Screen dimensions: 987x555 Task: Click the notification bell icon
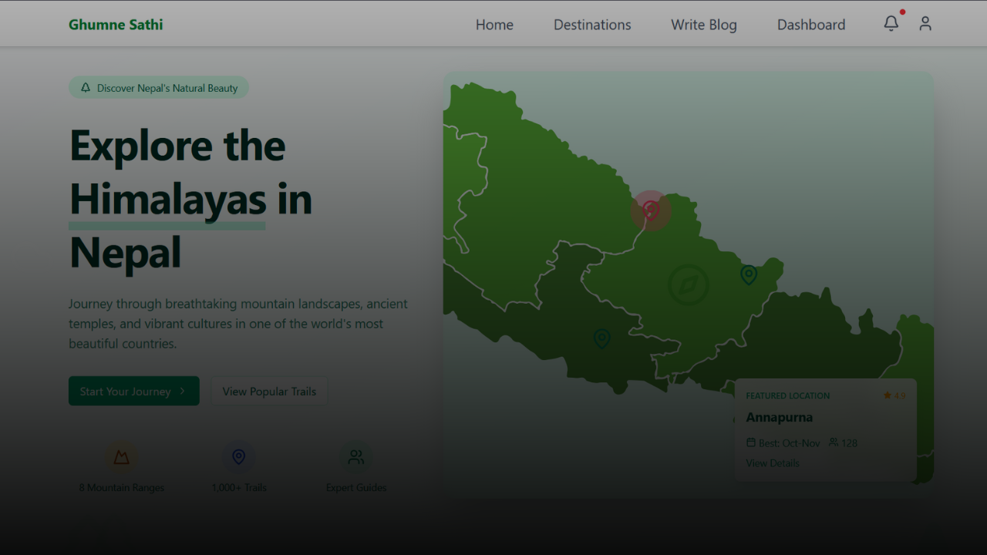[x=891, y=24]
